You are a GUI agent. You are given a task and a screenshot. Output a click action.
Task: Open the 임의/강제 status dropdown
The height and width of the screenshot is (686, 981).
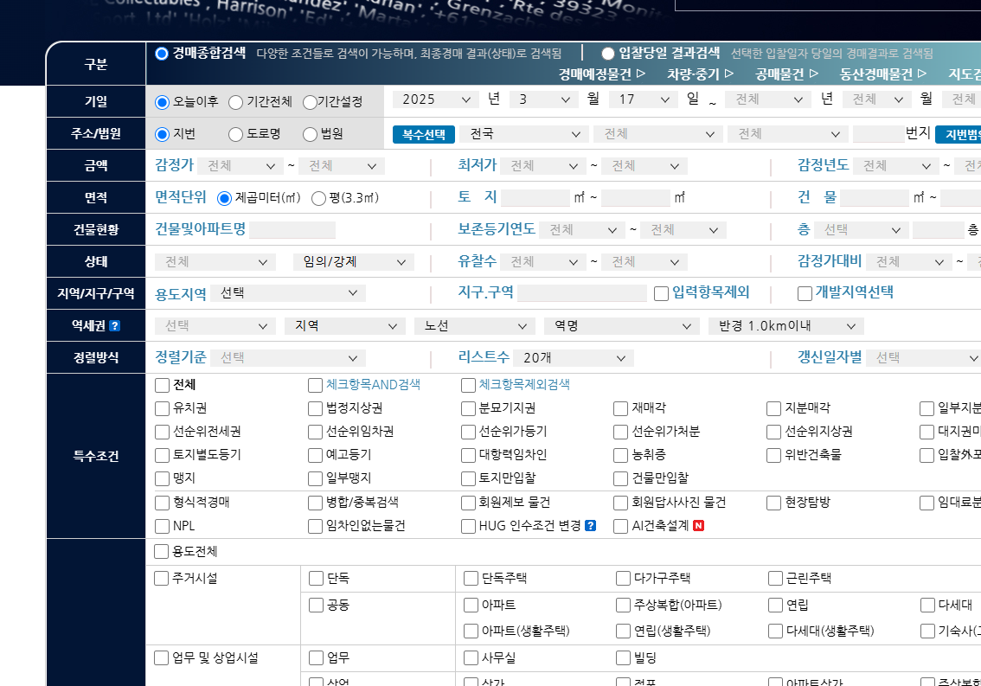tap(354, 262)
